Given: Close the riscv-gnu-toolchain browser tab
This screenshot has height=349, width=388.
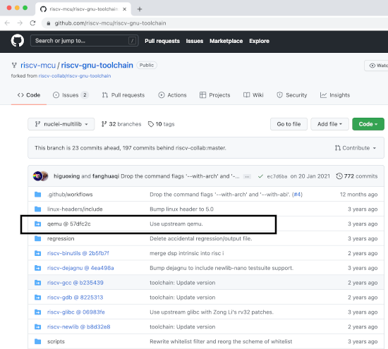Looking at the screenshot, I should click(124, 9).
